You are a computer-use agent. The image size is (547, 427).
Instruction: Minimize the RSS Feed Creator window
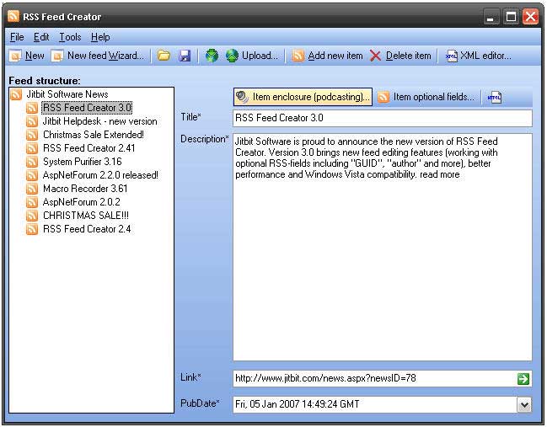coord(491,17)
